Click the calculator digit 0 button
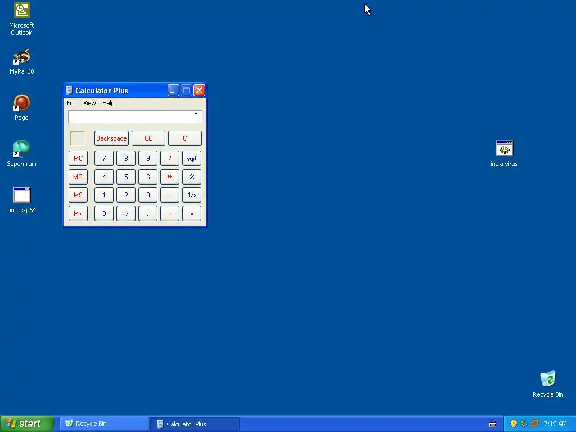The image size is (576, 432). point(104,213)
